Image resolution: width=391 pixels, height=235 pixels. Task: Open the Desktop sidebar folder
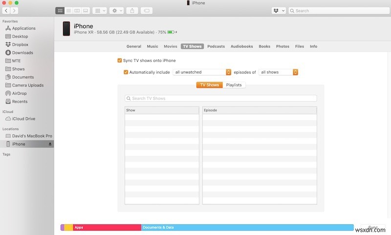tap(20, 36)
